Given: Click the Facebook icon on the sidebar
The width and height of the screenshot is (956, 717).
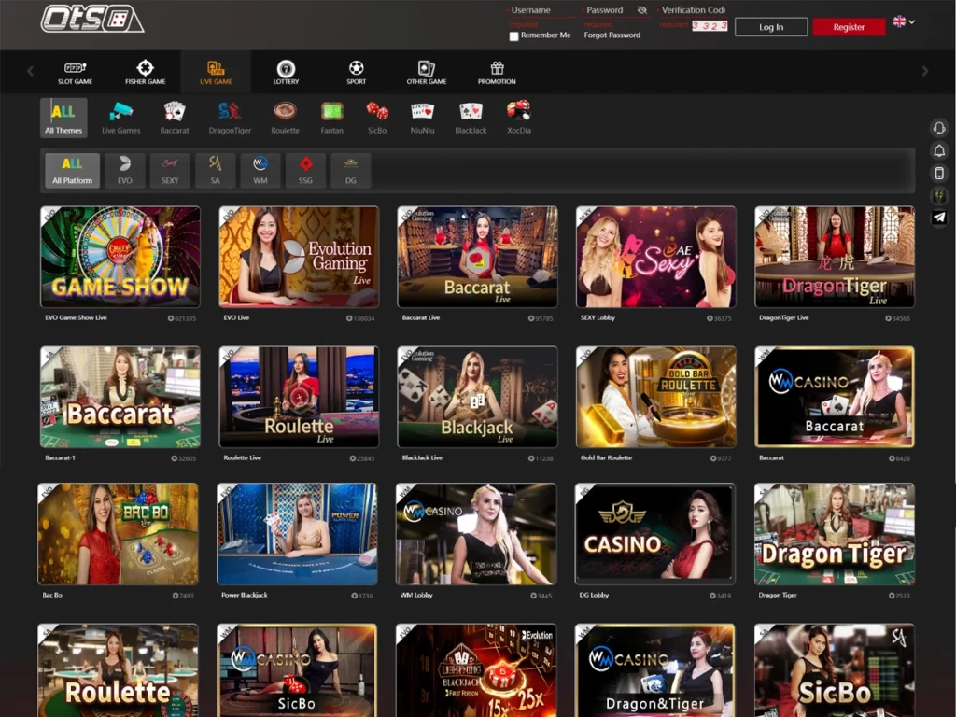Looking at the screenshot, I should coord(939,195).
